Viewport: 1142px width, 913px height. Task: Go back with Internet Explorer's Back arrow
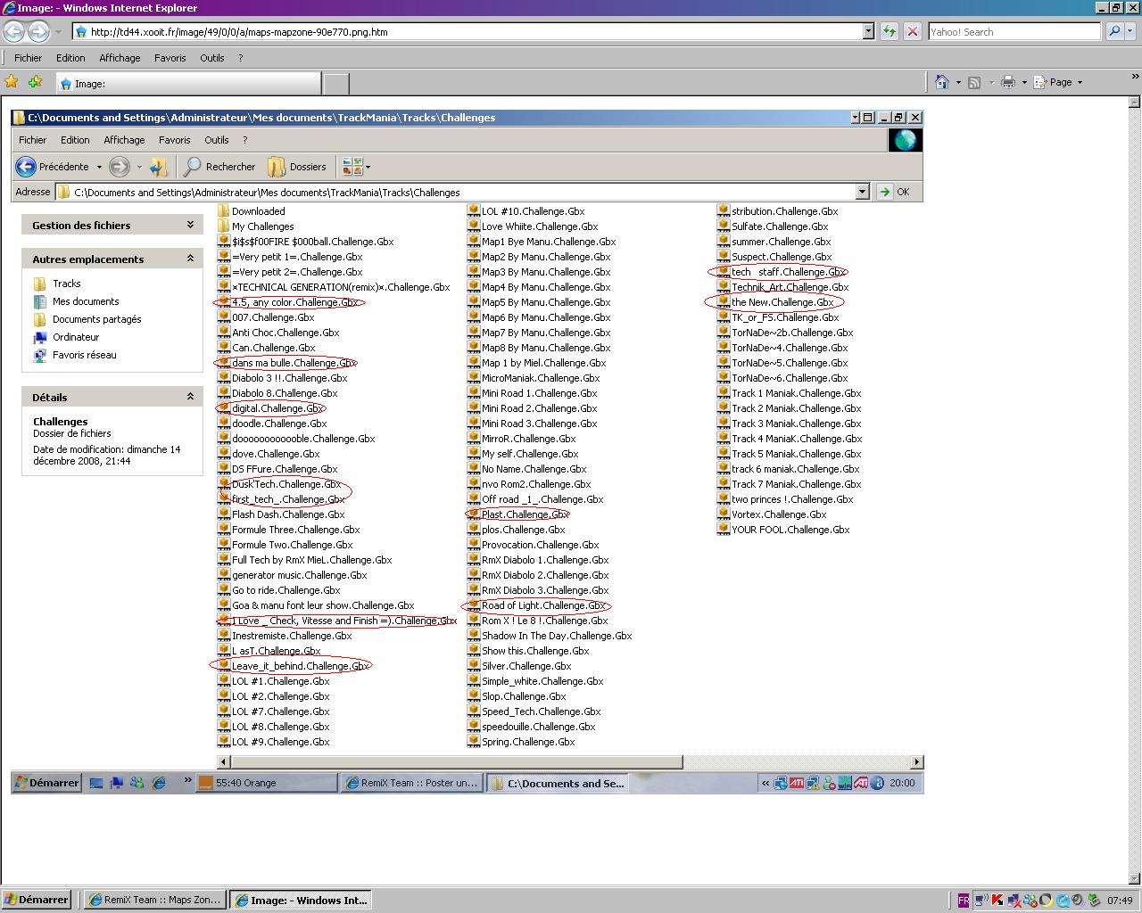[14, 31]
